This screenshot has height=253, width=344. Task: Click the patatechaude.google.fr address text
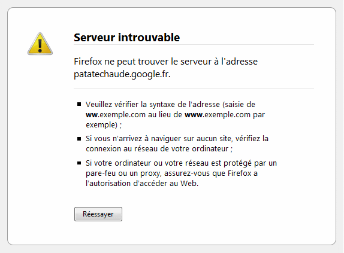pos(122,74)
